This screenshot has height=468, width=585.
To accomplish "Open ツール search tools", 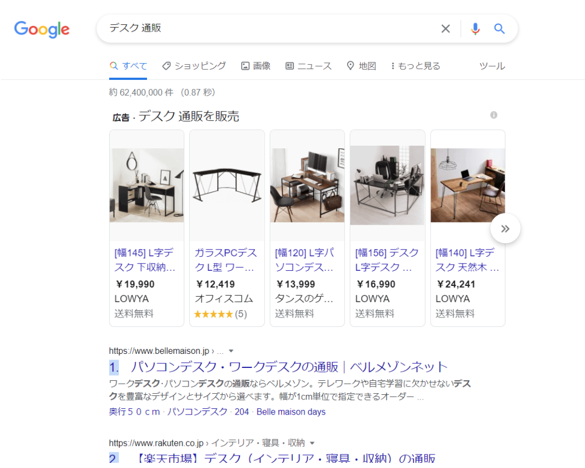I will [x=492, y=66].
